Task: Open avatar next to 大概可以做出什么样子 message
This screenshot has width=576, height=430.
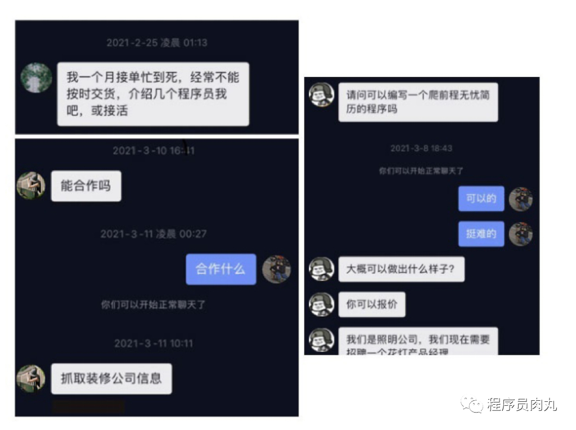Action: click(321, 269)
